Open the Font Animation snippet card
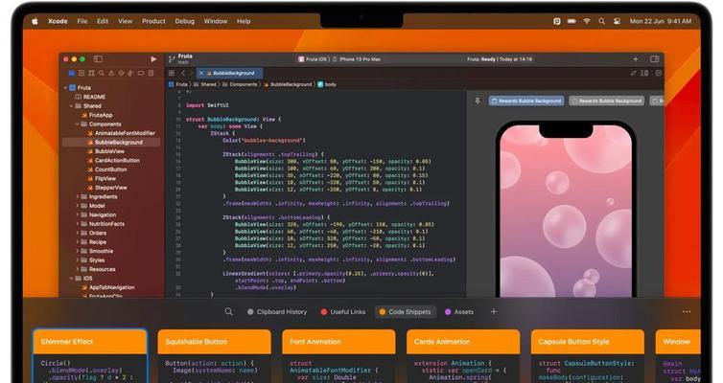The height and width of the screenshot is (383, 723). pyautogui.click(x=338, y=356)
